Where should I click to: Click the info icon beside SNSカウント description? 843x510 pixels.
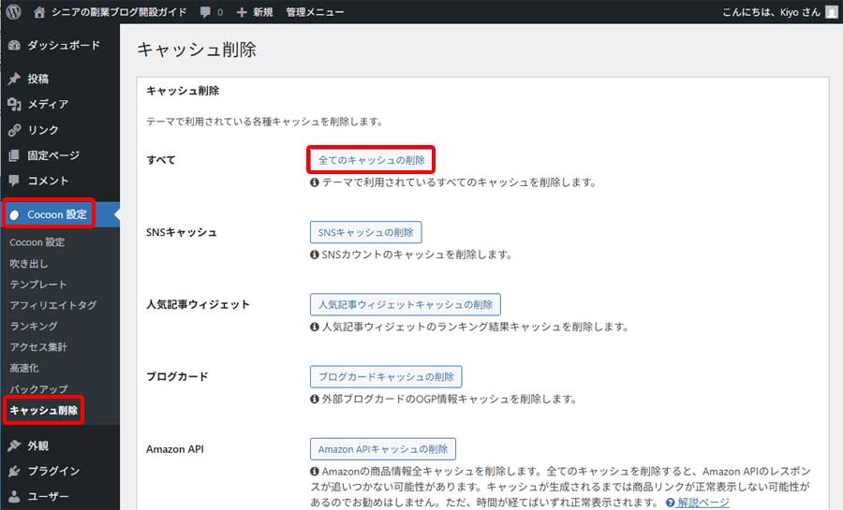tap(315, 255)
